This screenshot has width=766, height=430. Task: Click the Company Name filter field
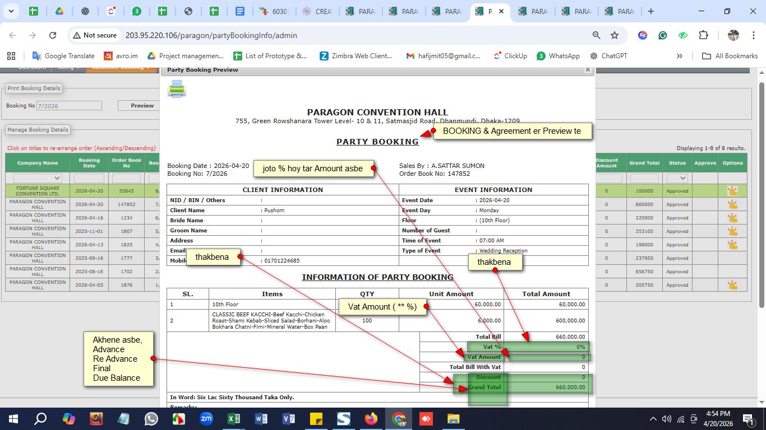tap(38, 178)
